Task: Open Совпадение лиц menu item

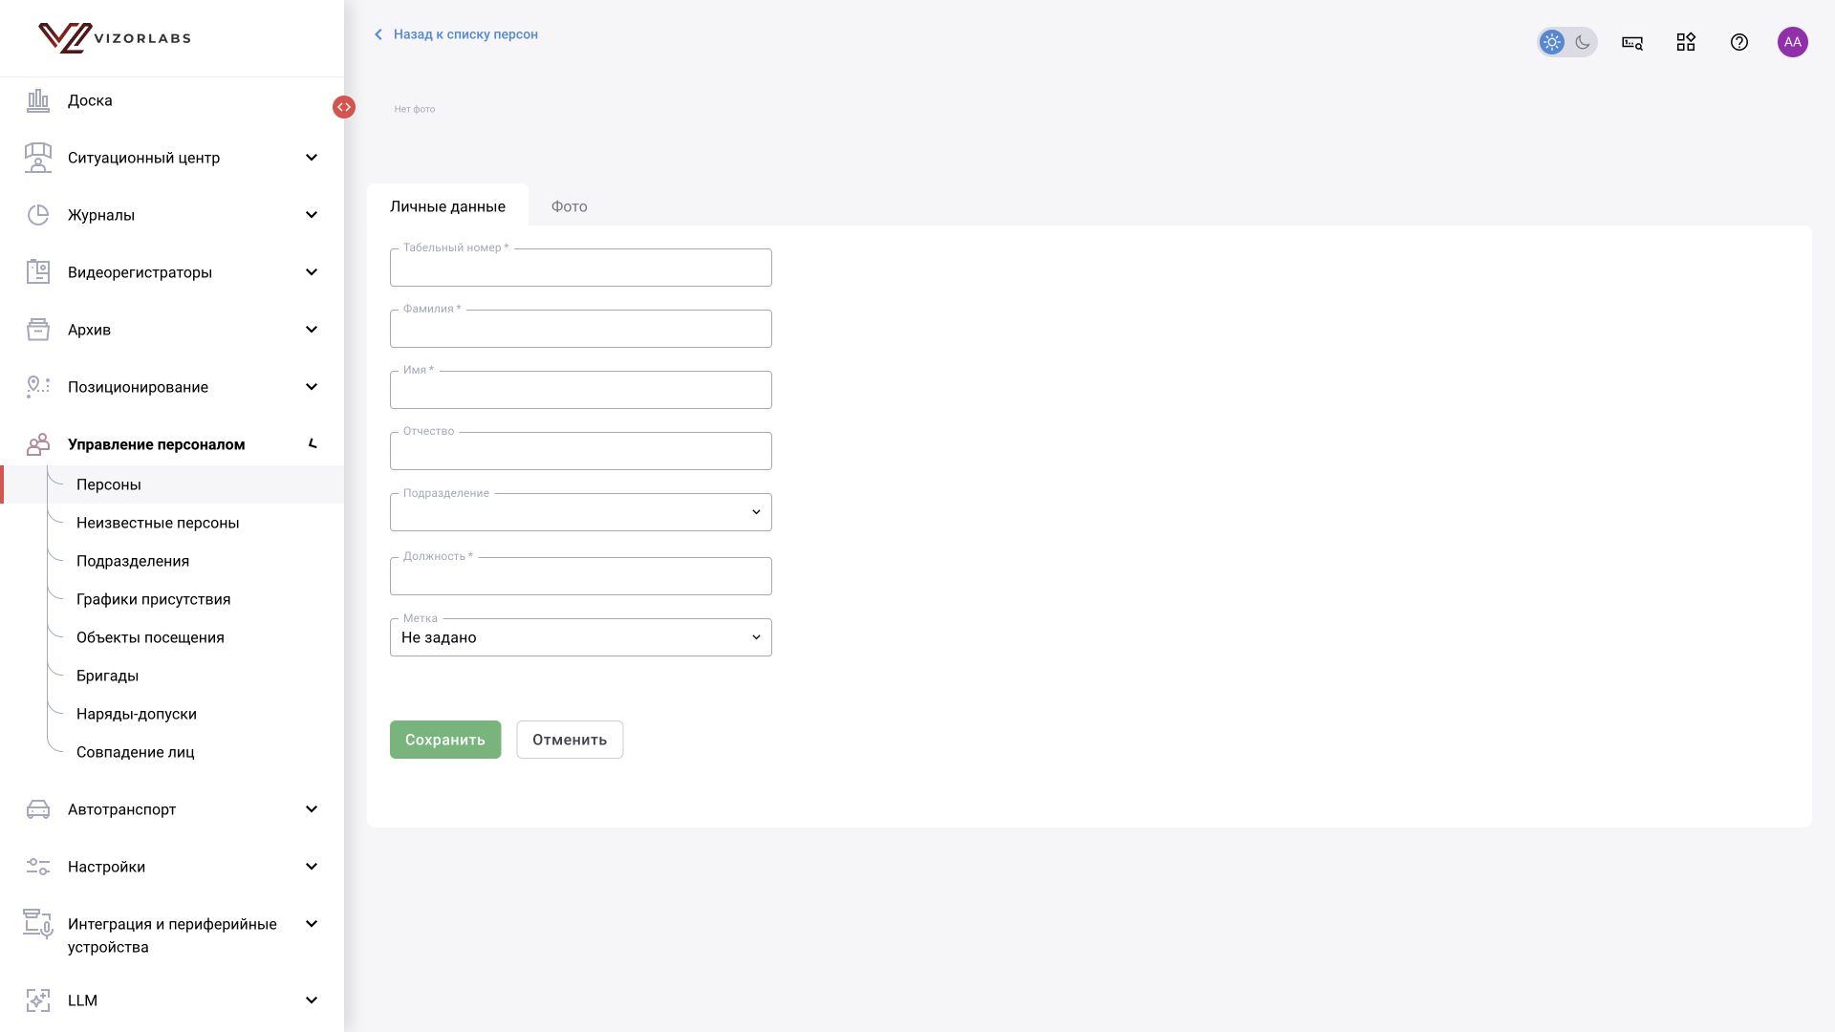Action: pos(136,752)
